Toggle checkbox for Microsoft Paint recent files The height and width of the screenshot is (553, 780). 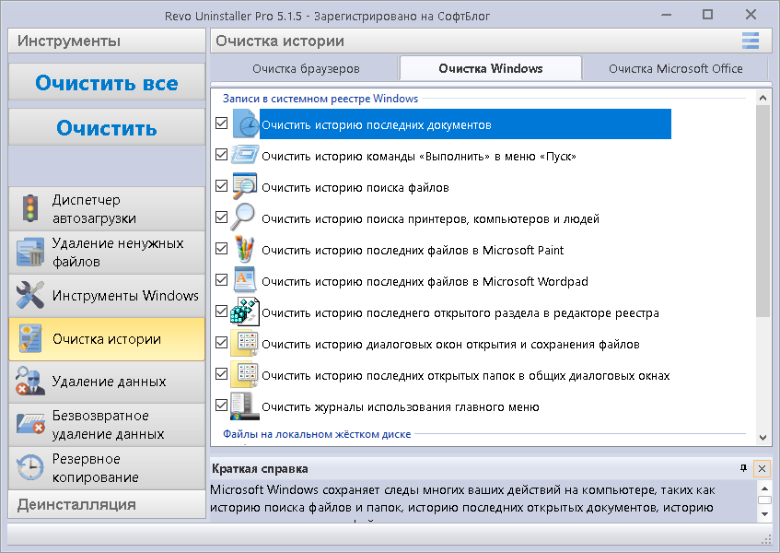click(222, 248)
